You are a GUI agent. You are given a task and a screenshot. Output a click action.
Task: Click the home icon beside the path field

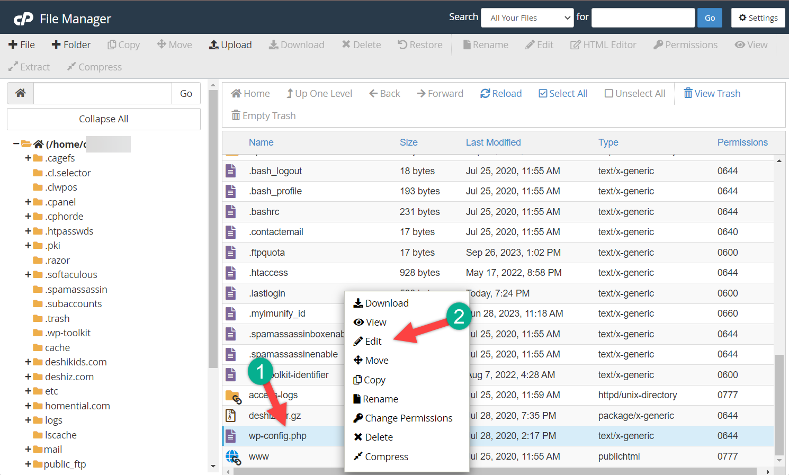[x=21, y=93]
